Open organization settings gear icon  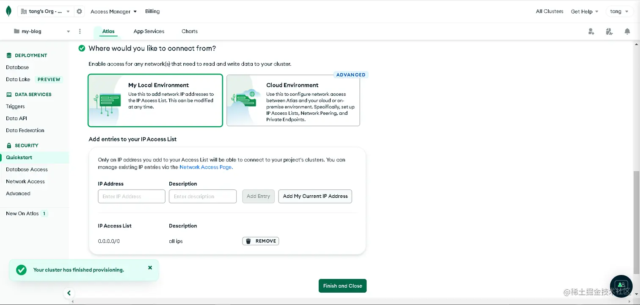[79, 11]
